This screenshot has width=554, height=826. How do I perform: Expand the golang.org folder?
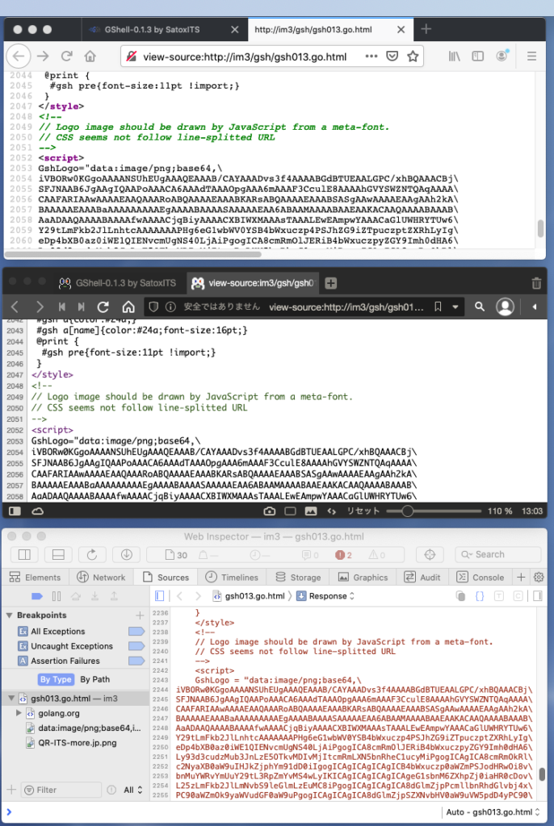coord(19,713)
